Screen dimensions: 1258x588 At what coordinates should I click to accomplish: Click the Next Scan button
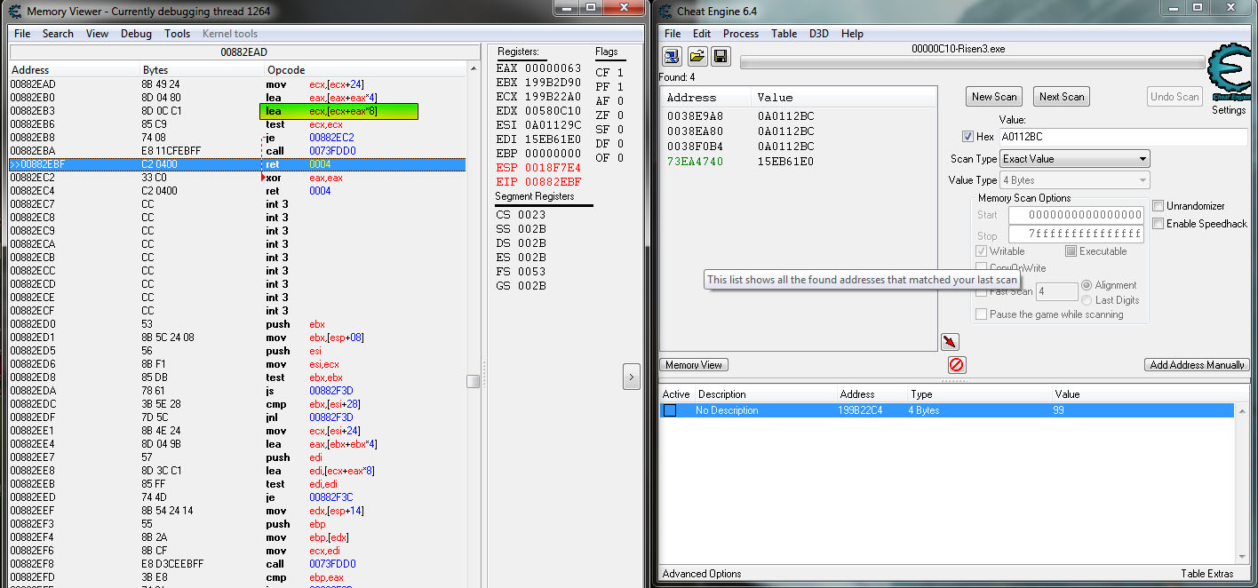1061,97
